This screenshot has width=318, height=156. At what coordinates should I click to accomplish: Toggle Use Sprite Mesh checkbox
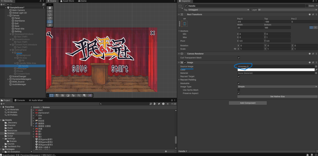pos(238,90)
